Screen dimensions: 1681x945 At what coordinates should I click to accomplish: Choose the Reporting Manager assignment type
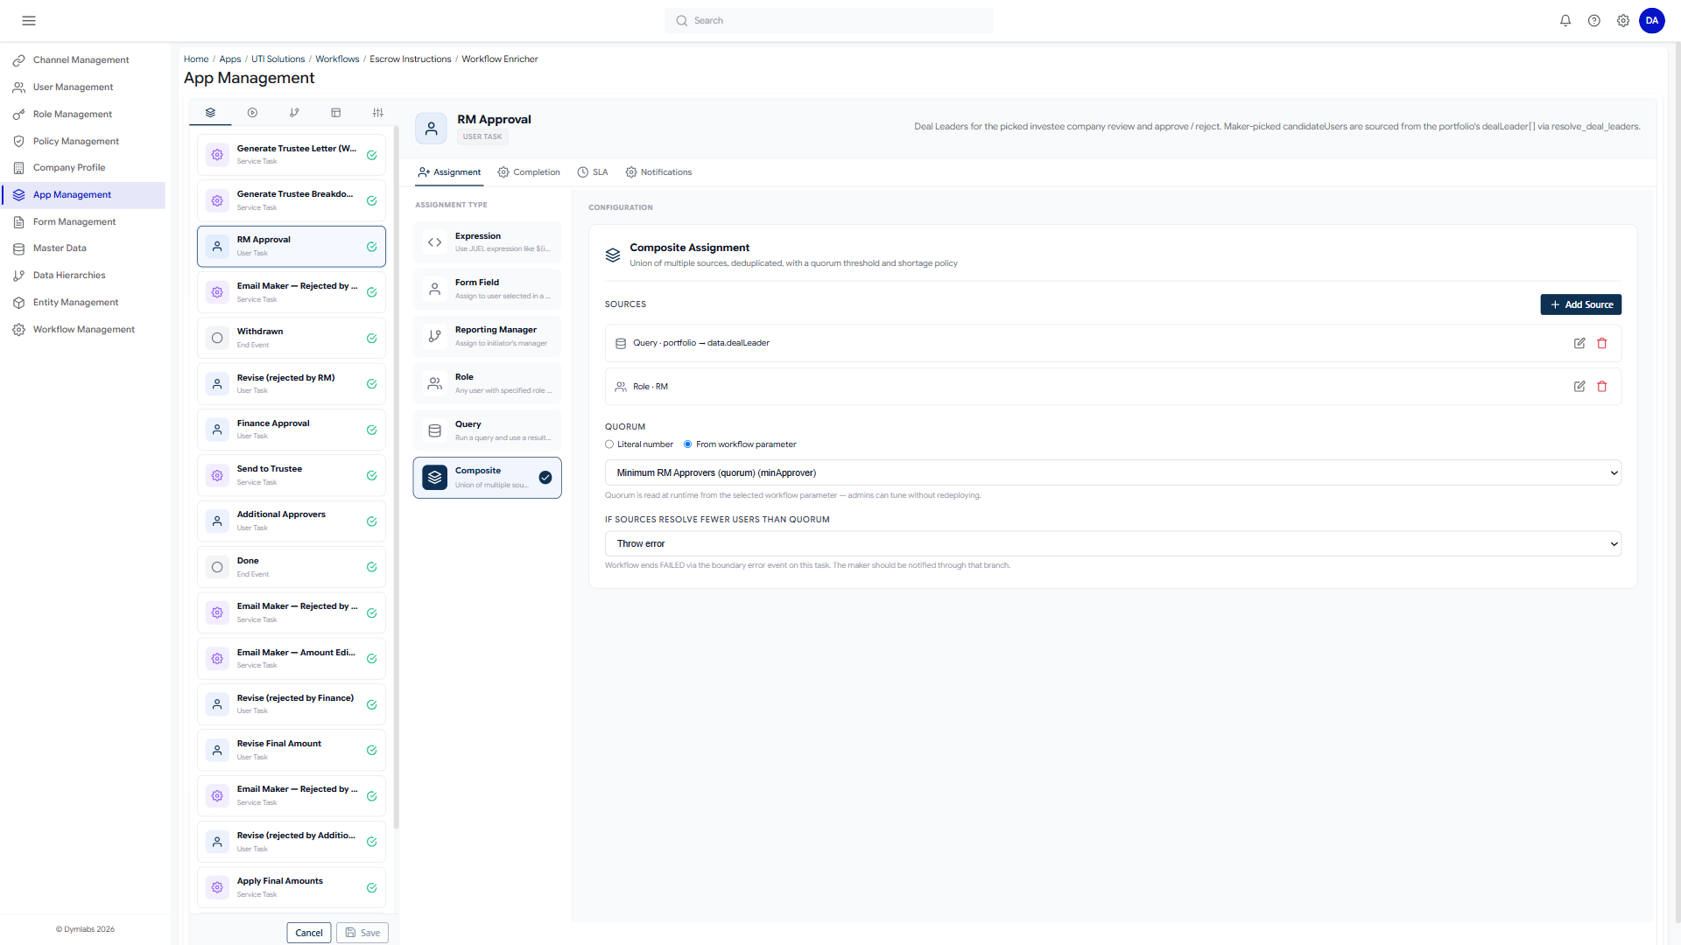487,336
